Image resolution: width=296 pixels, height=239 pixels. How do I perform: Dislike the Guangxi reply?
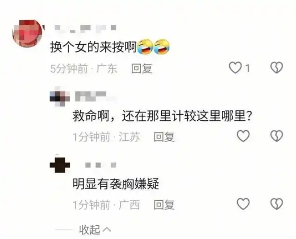277,204
